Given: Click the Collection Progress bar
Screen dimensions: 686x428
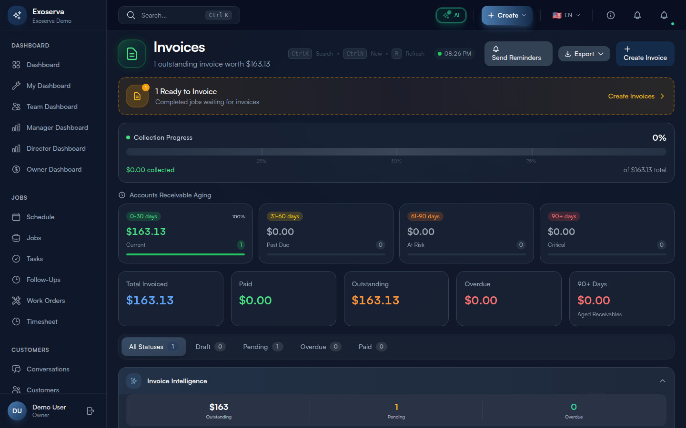Looking at the screenshot, I should pyautogui.click(x=396, y=152).
